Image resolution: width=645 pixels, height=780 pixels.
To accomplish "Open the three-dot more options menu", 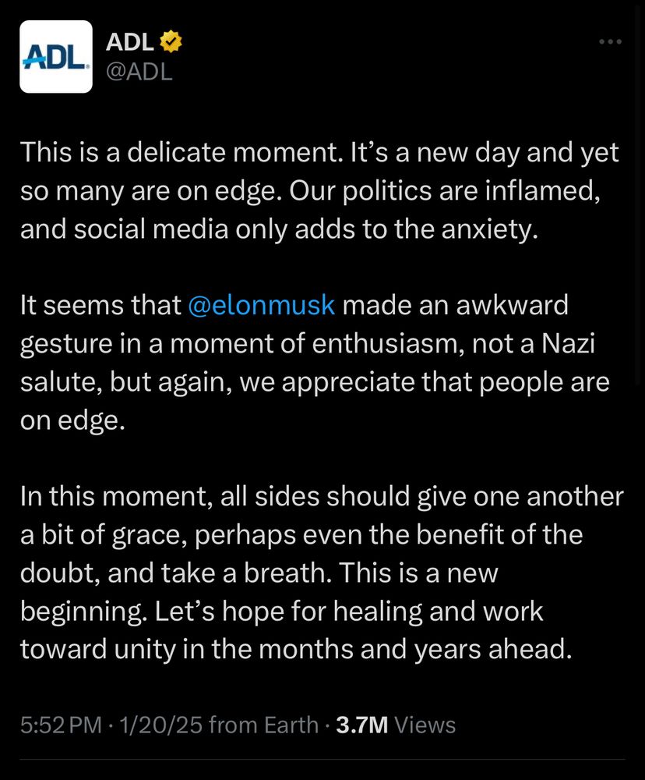I will (x=610, y=42).
